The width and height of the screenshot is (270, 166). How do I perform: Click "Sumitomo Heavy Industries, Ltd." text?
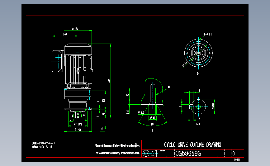coord(118,153)
